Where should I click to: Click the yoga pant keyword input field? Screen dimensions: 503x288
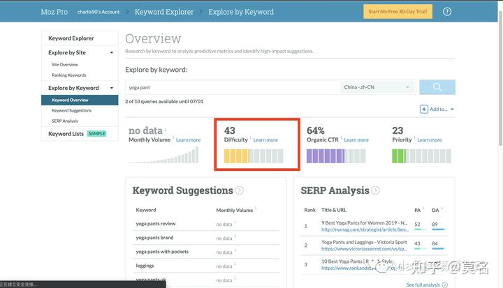232,87
